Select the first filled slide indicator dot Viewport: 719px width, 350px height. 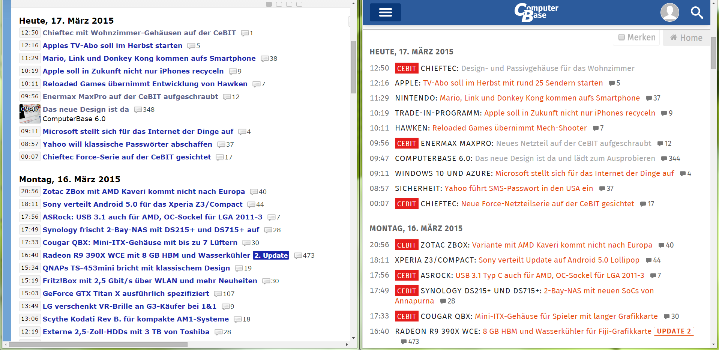click(269, 4)
